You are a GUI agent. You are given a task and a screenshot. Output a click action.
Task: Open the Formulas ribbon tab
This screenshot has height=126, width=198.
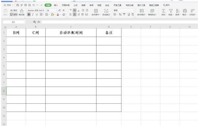(x=76, y=5)
